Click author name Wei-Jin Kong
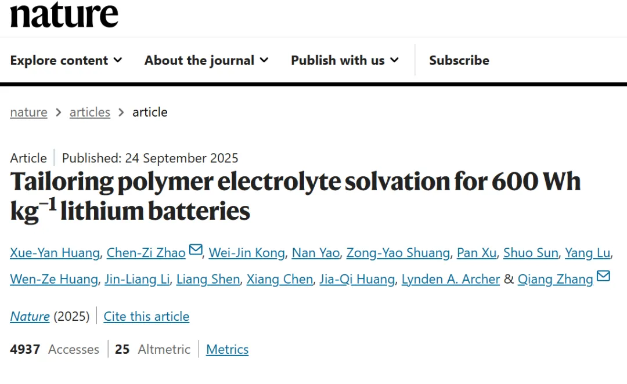627x384 pixels. pyautogui.click(x=247, y=253)
